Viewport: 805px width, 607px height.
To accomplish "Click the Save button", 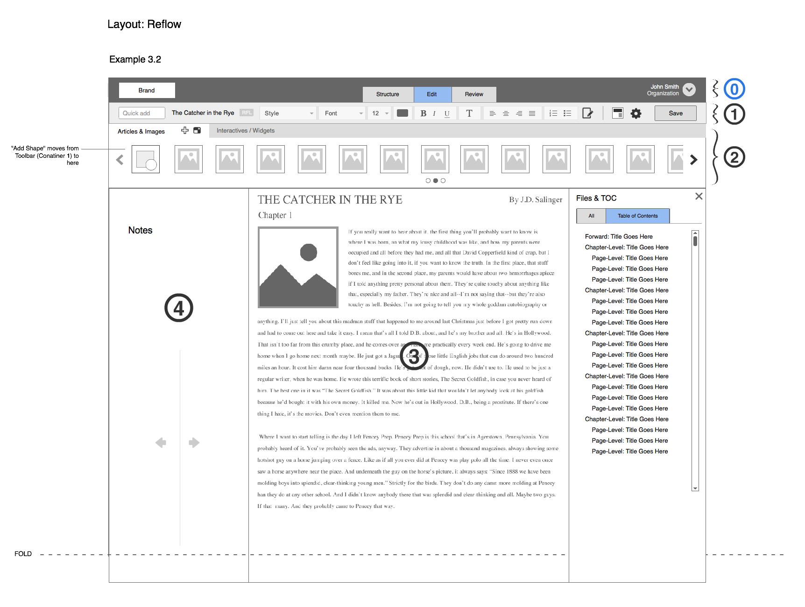I will [x=675, y=113].
